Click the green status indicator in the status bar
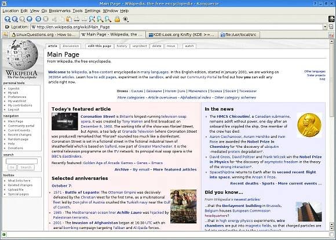This screenshot has height=240, width=336. 4,234
